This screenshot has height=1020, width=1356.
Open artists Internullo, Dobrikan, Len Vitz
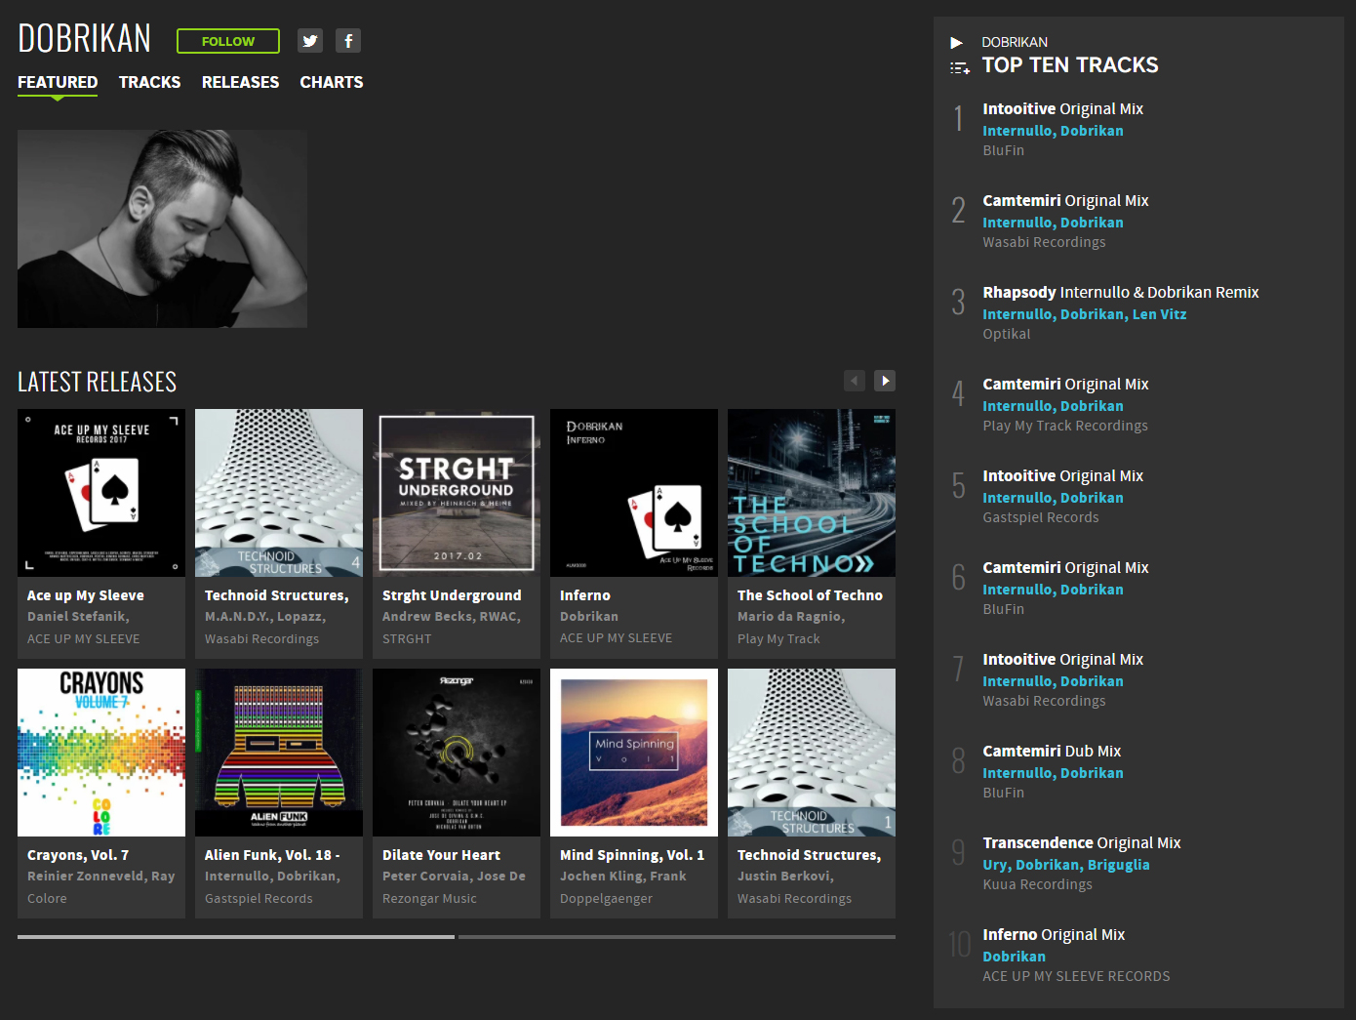coord(1085,314)
